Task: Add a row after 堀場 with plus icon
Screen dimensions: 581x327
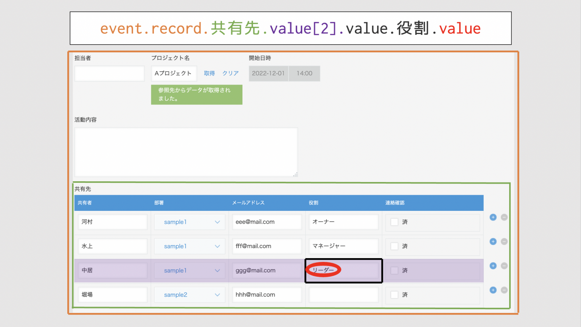Action: click(493, 290)
